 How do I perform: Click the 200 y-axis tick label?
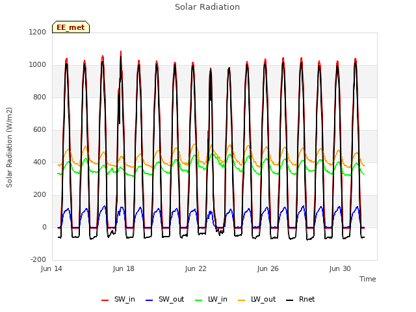click(x=40, y=195)
